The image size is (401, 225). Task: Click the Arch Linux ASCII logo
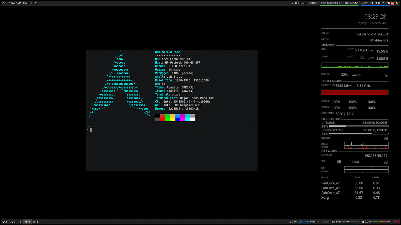(x=119, y=84)
